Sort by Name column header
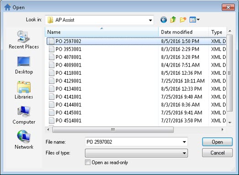The width and height of the screenshot is (239, 175). coord(101,32)
